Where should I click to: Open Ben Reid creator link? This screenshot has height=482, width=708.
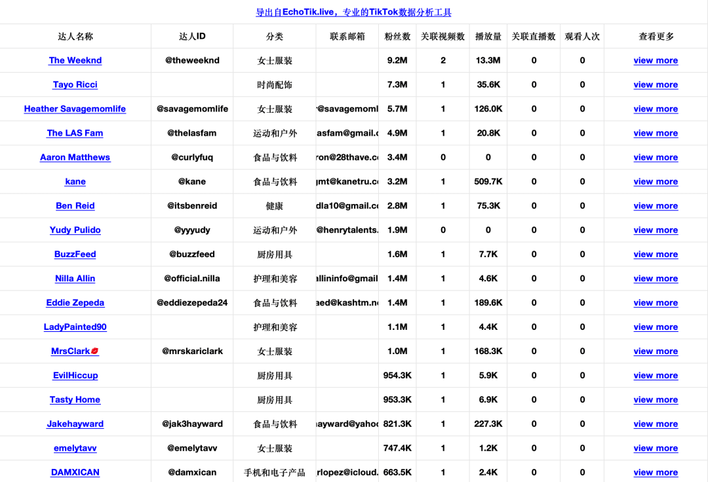pyautogui.click(x=75, y=205)
